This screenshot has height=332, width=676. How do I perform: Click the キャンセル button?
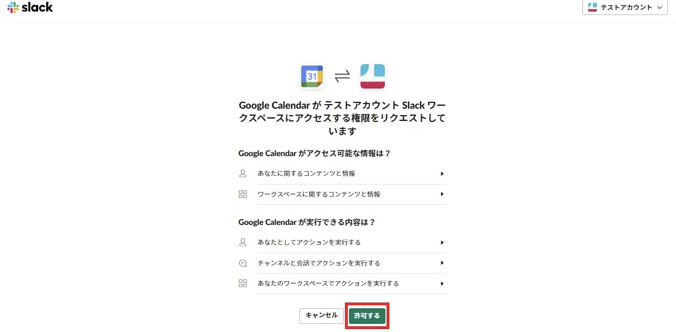321,316
